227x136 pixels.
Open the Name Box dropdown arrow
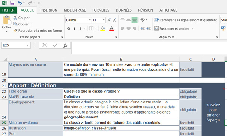tap(28, 45)
